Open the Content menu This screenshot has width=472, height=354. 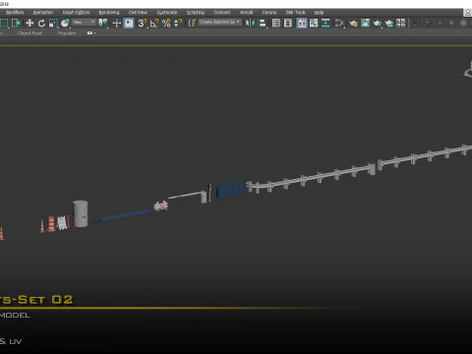[222, 13]
